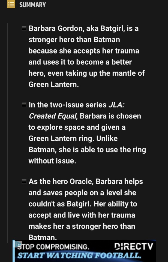Screen dimensions: 168x262
Task: Click bullet before 'As the hero Oracle'
Action: (24, 181)
